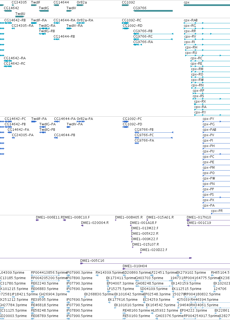The image size is (230, 320).
Task: Select the TwdlF-RA transcript label
Action: click(x=39, y=20)
